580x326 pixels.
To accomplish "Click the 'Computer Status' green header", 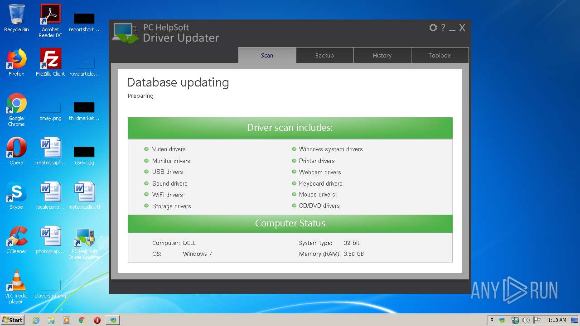I will 290,223.
